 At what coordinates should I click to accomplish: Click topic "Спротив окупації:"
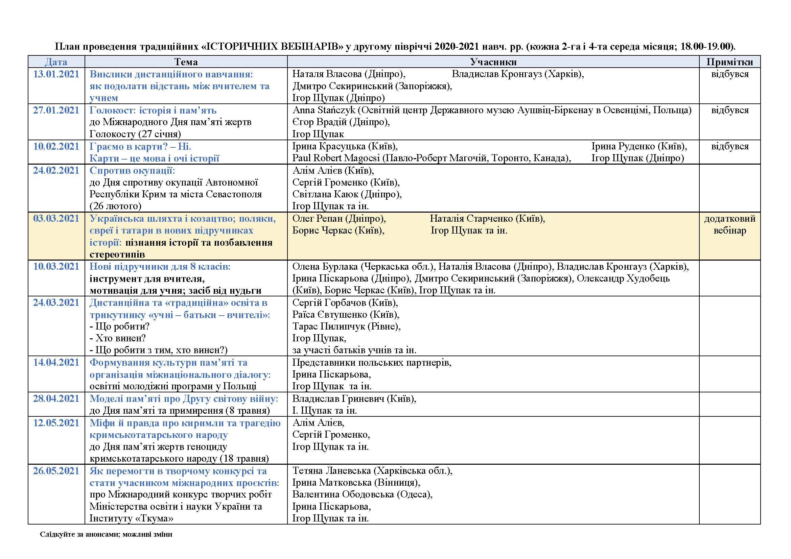click(x=132, y=170)
